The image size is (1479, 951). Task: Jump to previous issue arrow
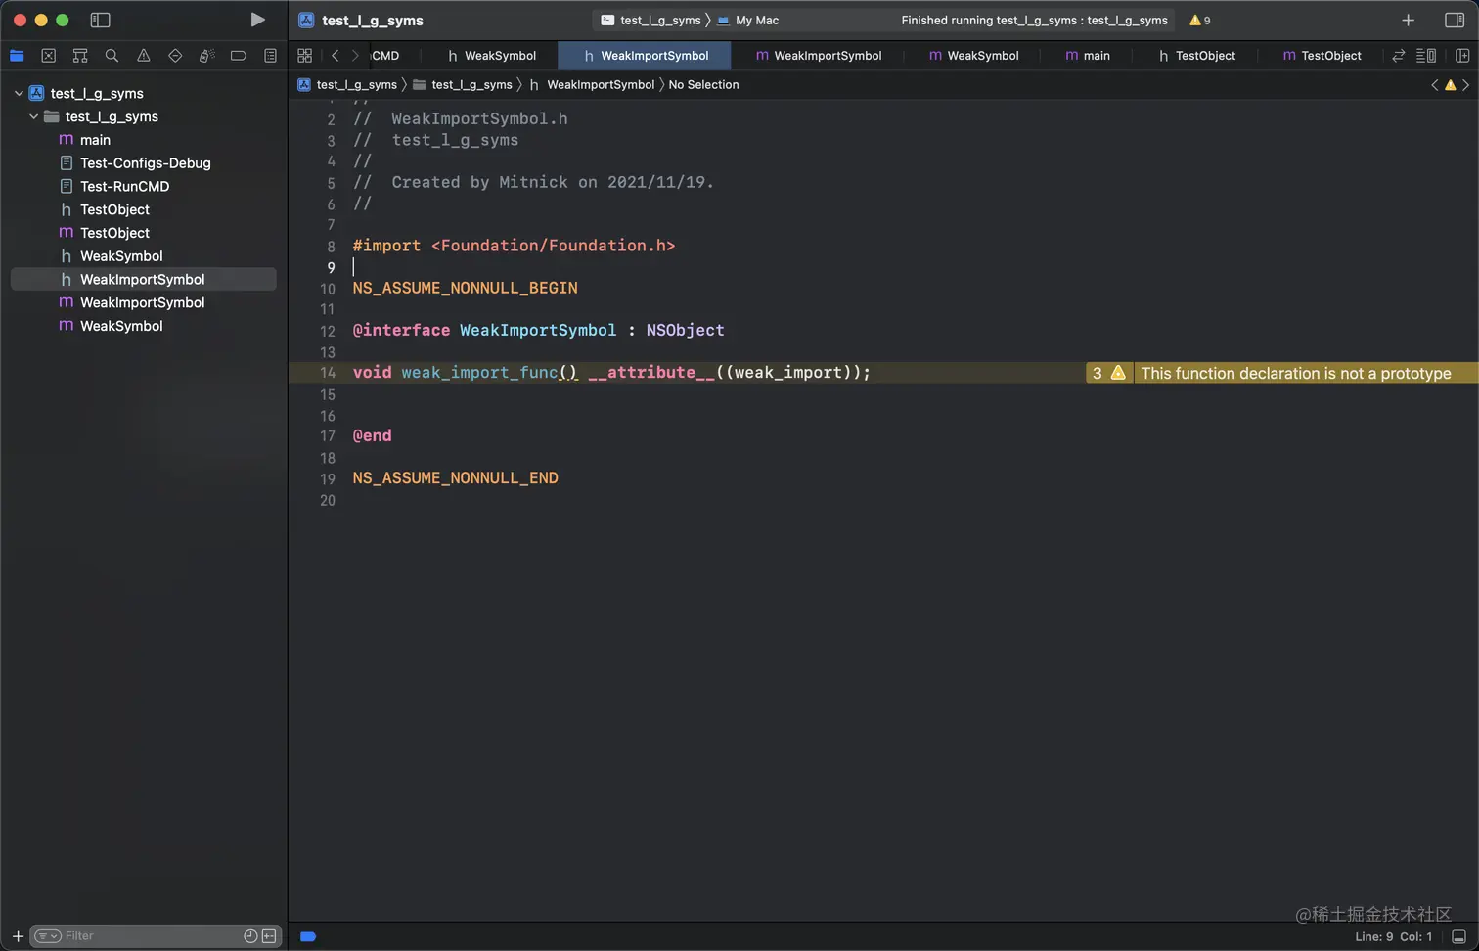[1435, 85]
